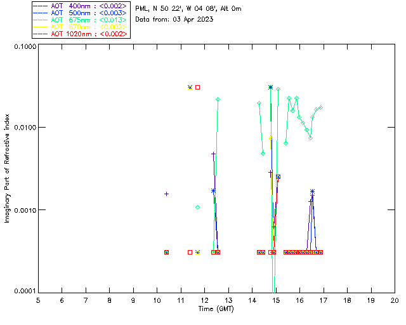This screenshot has width=406, height=325.
Task: Click the x-axis tick label 13
Action: tap(228, 300)
